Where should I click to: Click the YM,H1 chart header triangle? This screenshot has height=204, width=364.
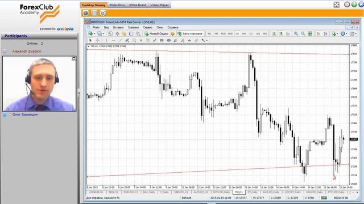point(89,46)
